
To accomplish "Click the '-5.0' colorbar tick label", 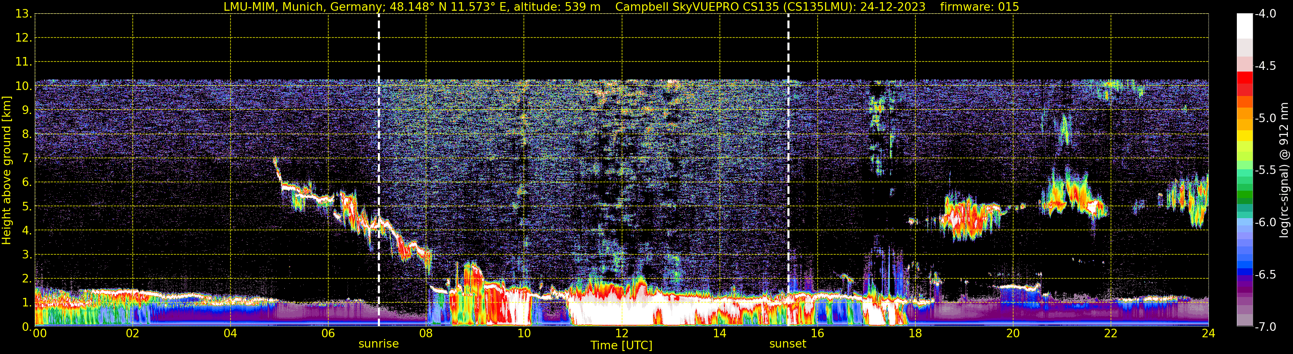I will tap(1266, 118).
